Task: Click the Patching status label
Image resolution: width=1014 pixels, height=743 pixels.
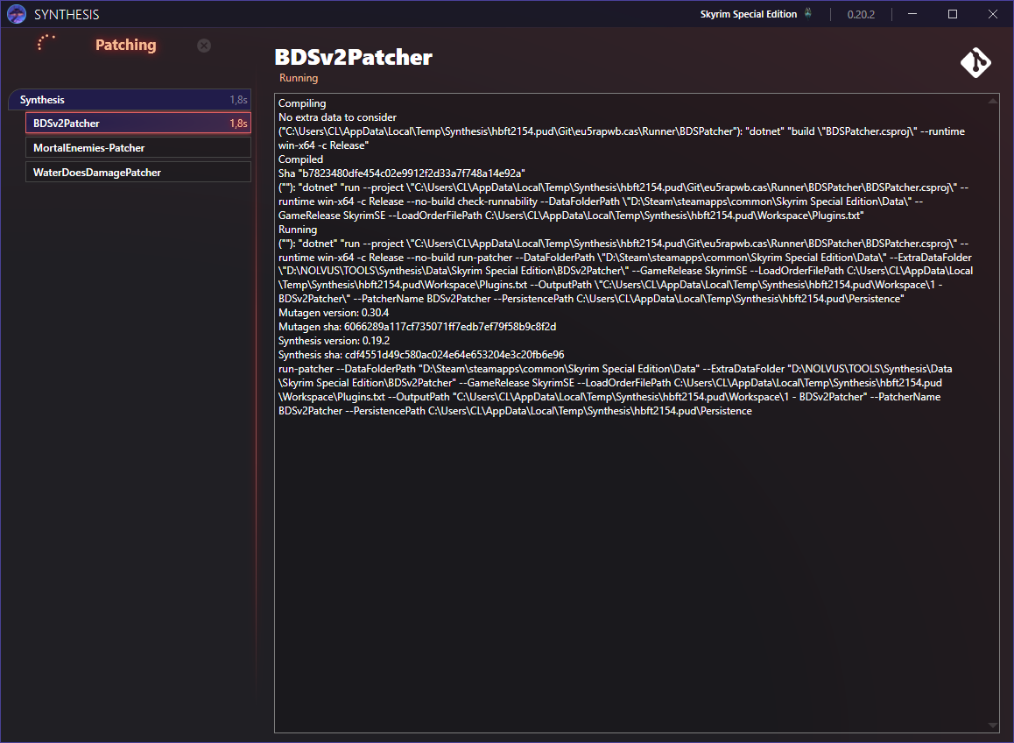Action: pyautogui.click(x=125, y=45)
